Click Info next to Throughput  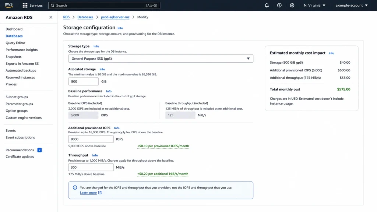tap(95, 155)
